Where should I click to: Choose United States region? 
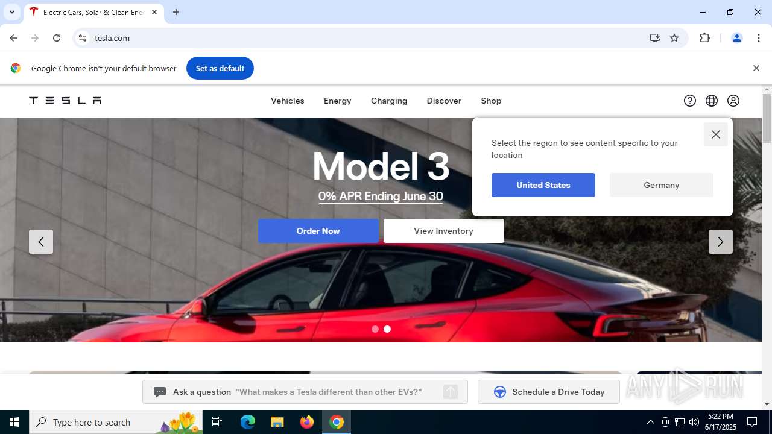[x=543, y=185]
